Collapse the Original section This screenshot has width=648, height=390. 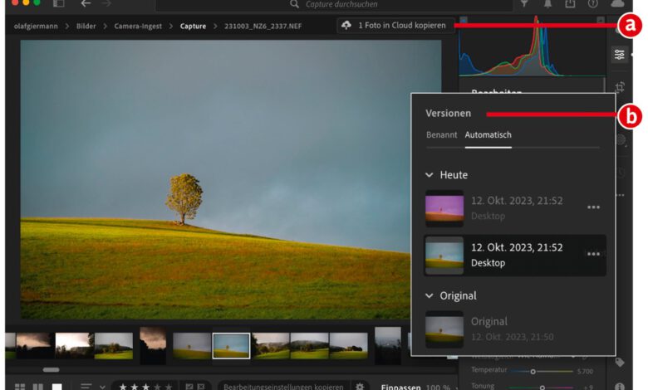pos(430,296)
